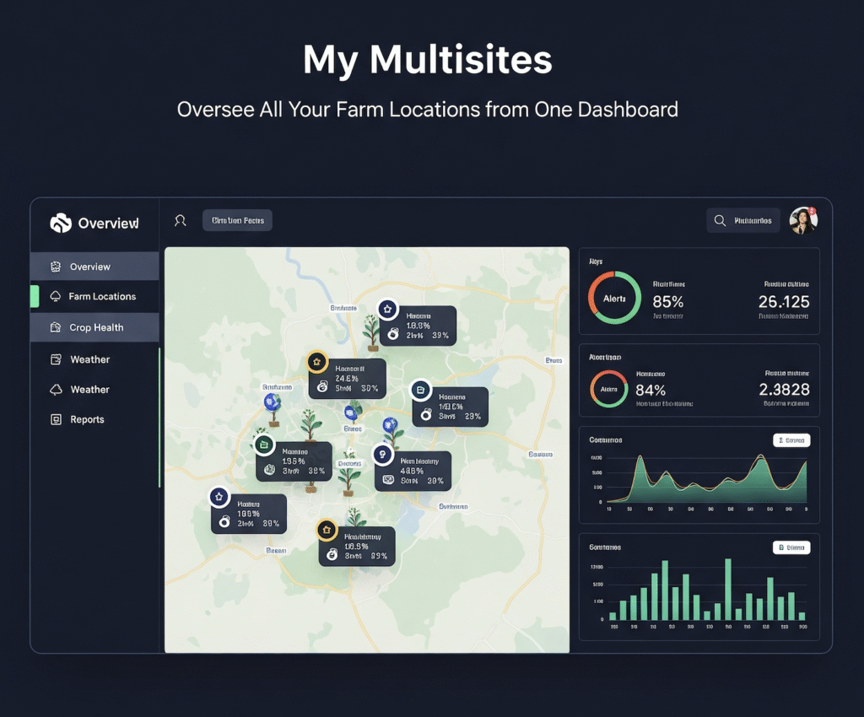Click the Reports icon in the sidebar
This screenshot has width=864, height=717.
click(57, 419)
